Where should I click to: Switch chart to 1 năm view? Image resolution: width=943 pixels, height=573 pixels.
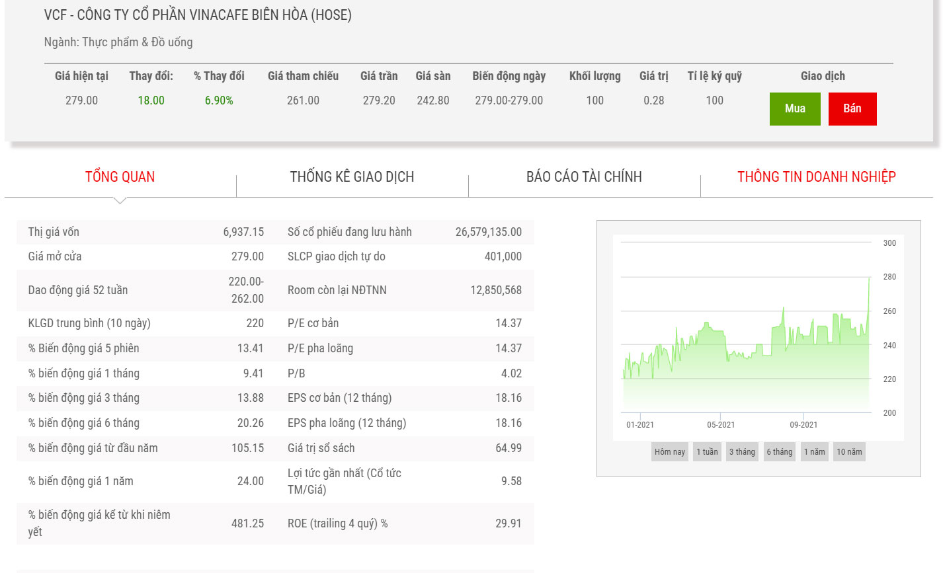pyautogui.click(x=814, y=452)
